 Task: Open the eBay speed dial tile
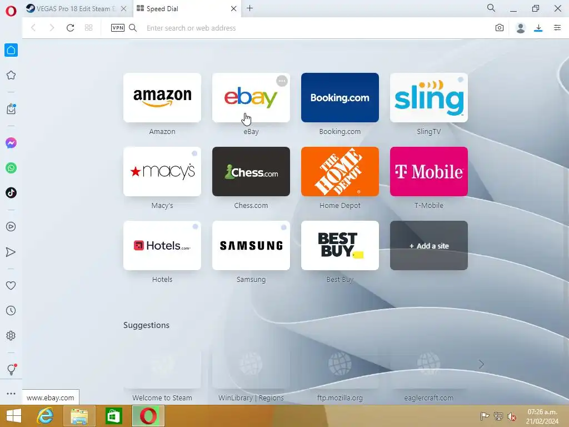pyautogui.click(x=251, y=97)
